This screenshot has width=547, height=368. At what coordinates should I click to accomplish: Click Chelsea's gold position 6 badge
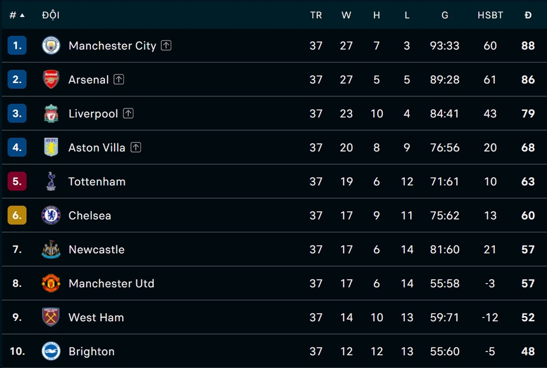point(17,215)
